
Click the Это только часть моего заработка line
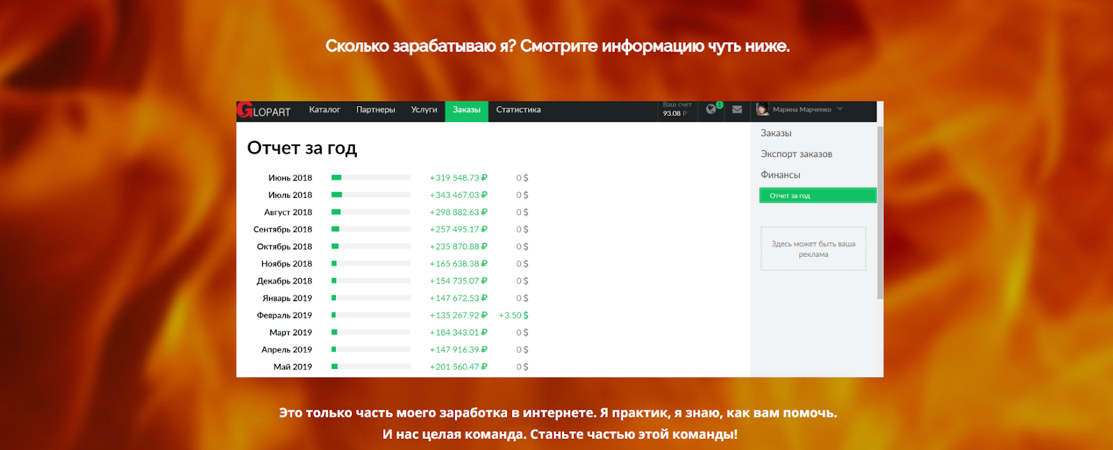558,412
